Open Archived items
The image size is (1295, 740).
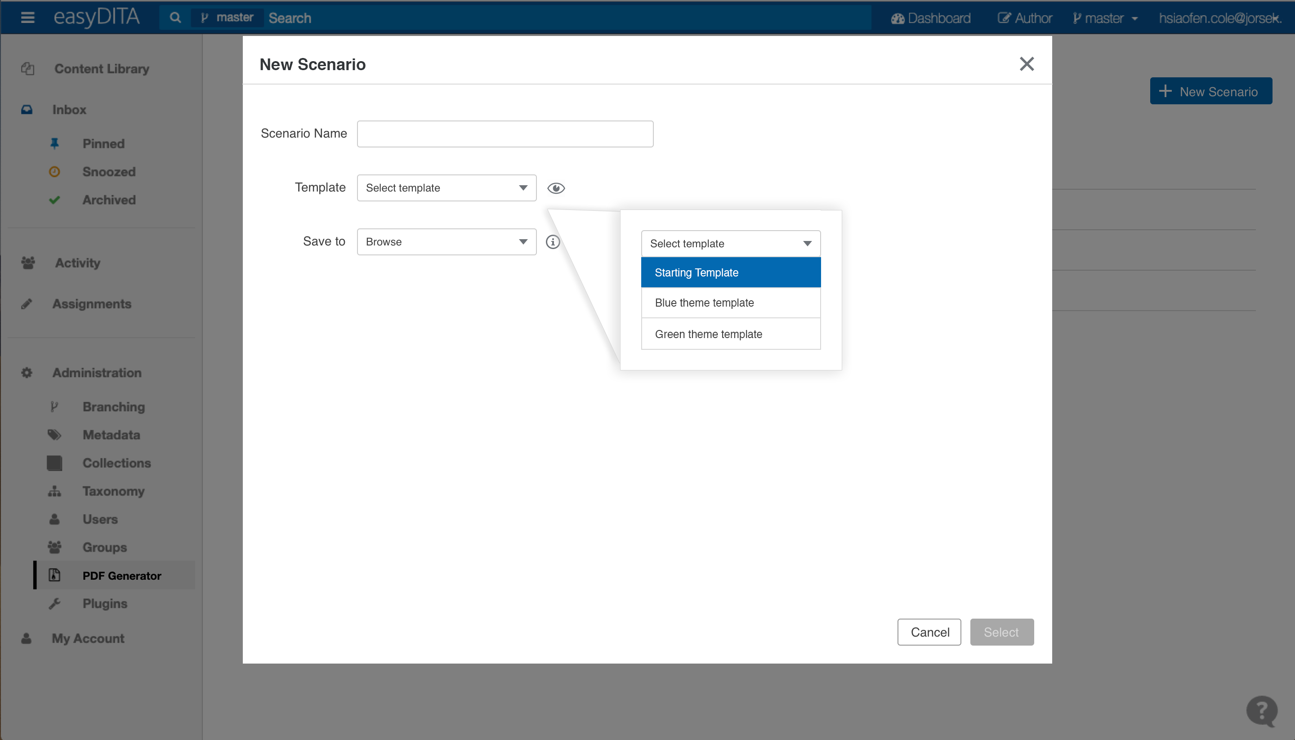[x=109, y=200]
